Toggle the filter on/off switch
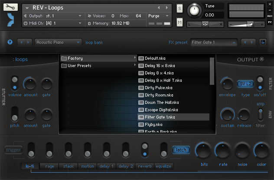The image size is (274, 180). pyautogui.click(x=260, y=84)
